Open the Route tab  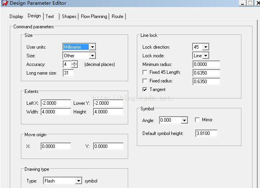coord(117,16)
